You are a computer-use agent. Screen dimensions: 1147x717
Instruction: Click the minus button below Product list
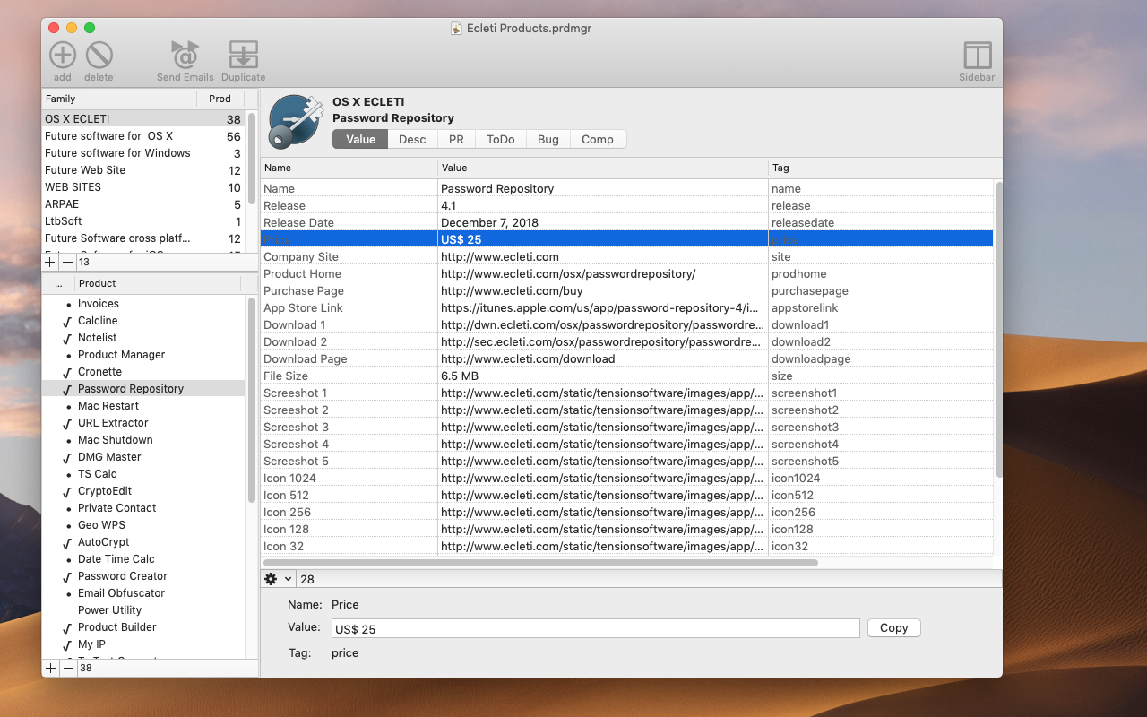coord(68,668)
